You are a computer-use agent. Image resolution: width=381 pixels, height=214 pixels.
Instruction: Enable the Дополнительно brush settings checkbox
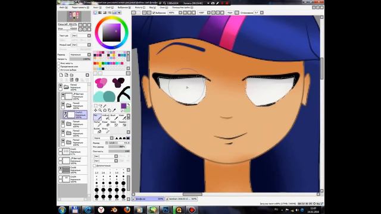(x=95, y=165)
